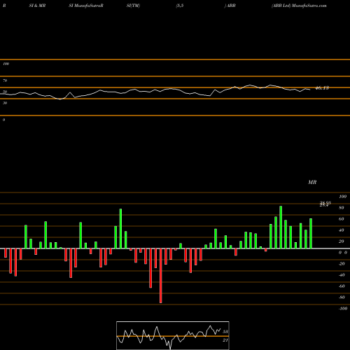Image resolution: width=350 pixels, height=350 pixels.
Task: Click the "SI(TM)" header label
Action: click(133, 6)
